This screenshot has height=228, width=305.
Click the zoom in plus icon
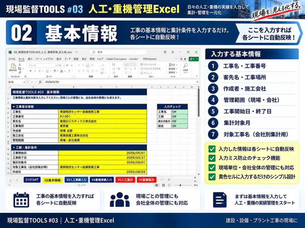[192, 185]
